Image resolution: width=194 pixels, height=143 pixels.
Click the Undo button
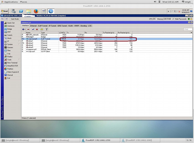(2, 19)
